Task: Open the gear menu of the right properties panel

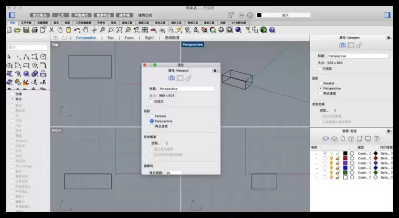Action: [390, 38]
